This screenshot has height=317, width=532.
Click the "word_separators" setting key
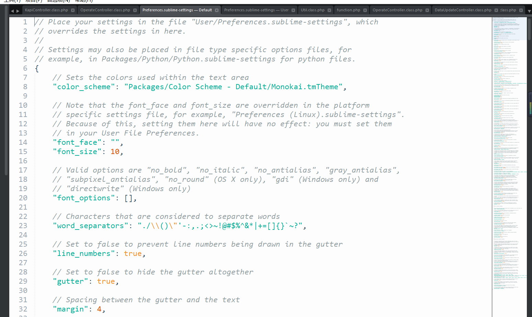[x=91, y=226]
